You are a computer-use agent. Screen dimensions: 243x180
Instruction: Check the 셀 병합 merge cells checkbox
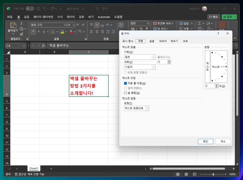(x=126, y=93)
